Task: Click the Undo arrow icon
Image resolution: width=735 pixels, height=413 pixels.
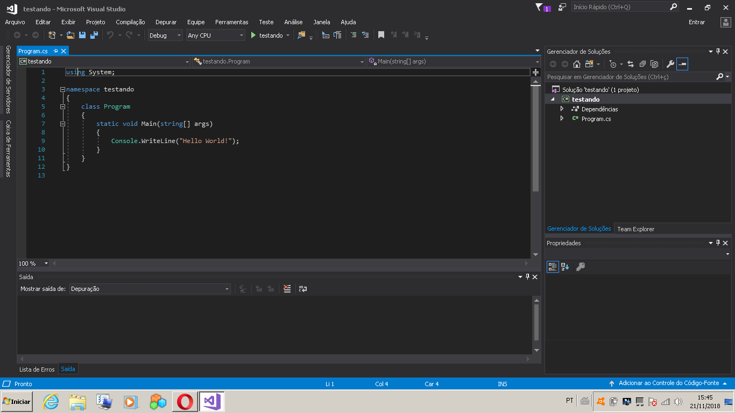Action: pyautogui.click(x=110, y=35)
